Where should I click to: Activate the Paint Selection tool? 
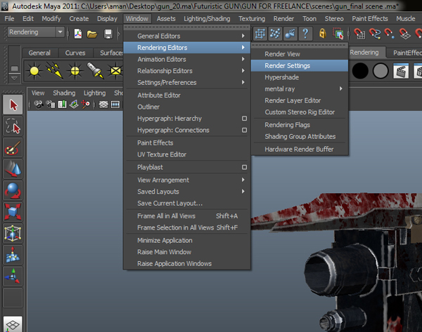click(x=13, y=147)
